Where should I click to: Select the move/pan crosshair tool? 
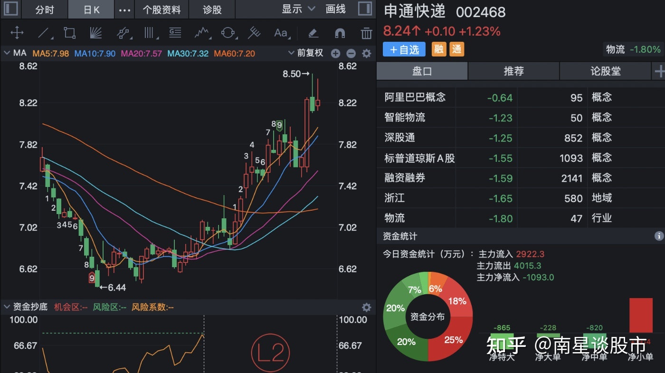pyautogui.click(x=17, y=33)
